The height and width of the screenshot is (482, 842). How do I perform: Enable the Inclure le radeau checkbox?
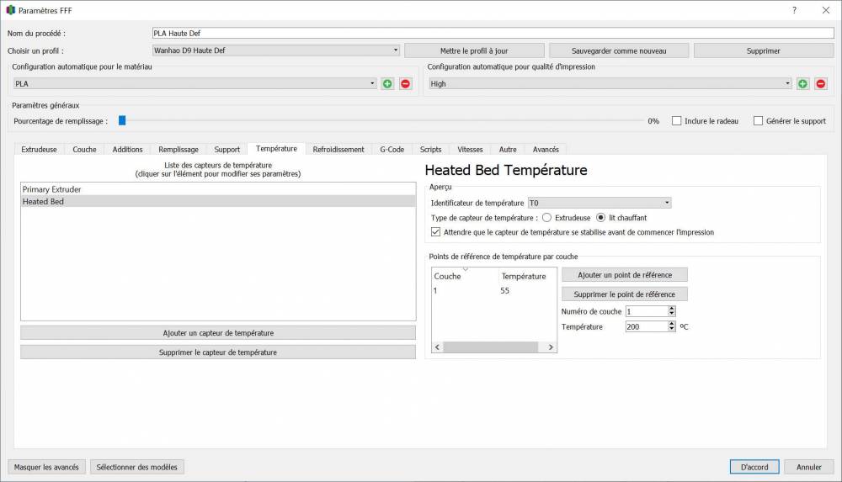(677, 121)
